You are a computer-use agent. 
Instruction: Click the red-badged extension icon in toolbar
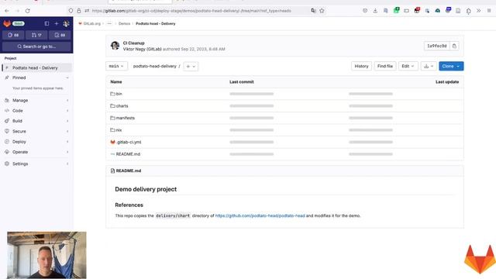click(417, 10)
